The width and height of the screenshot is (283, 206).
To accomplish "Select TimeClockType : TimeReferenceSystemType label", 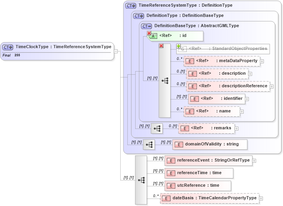I will pyautogui.click(x=63, y=47).
